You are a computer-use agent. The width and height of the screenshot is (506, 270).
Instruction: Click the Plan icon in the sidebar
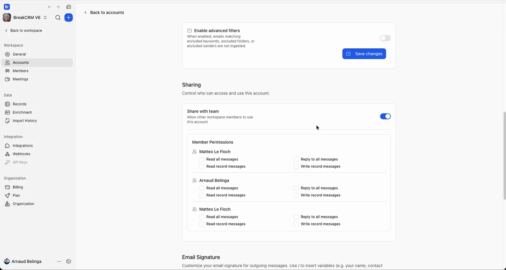[7, 195]
